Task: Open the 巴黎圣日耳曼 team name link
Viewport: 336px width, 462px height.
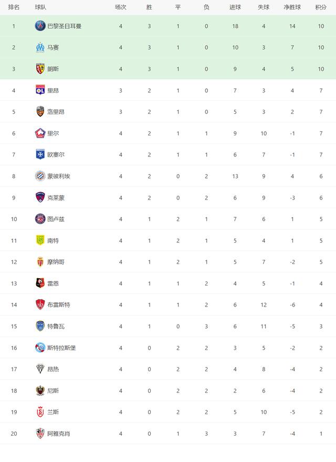Action: [65, 26]
